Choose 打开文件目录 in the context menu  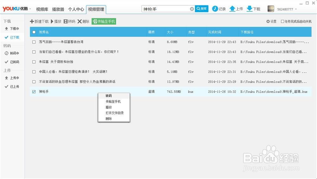click(x=114, y=113)
